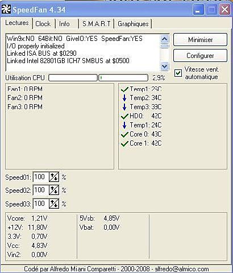
Task: Click log box scroll down arrow
Action: click(164, 67)
